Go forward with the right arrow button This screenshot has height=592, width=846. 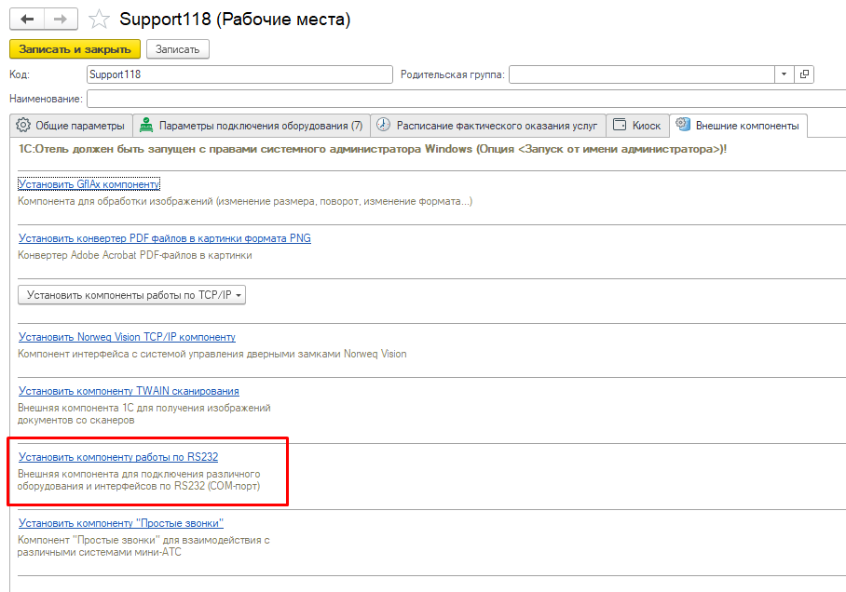[61, 19]
